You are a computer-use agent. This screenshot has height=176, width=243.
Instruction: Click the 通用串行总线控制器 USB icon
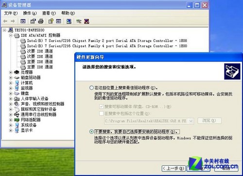click(x=17, y=115)
